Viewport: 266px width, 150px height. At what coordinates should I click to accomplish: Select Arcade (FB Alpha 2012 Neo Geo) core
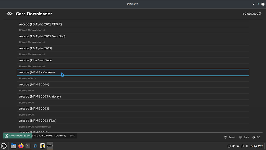click(133, 36)
